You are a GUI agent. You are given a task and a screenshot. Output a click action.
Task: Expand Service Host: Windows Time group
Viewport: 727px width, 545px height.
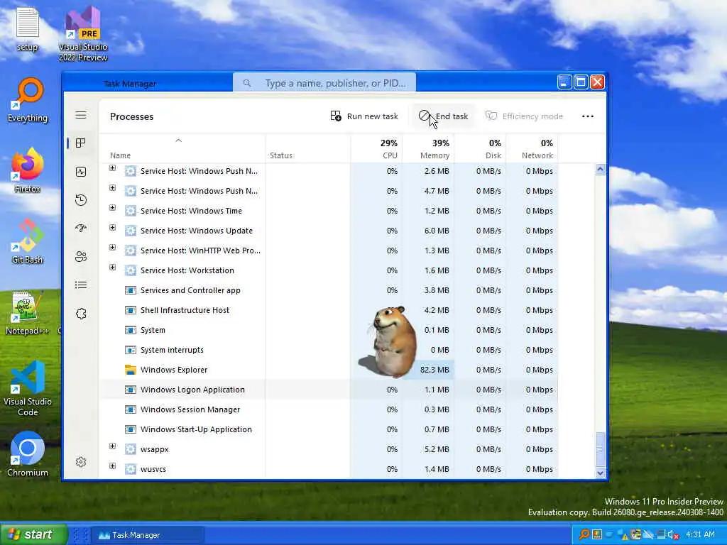(112, 208)
